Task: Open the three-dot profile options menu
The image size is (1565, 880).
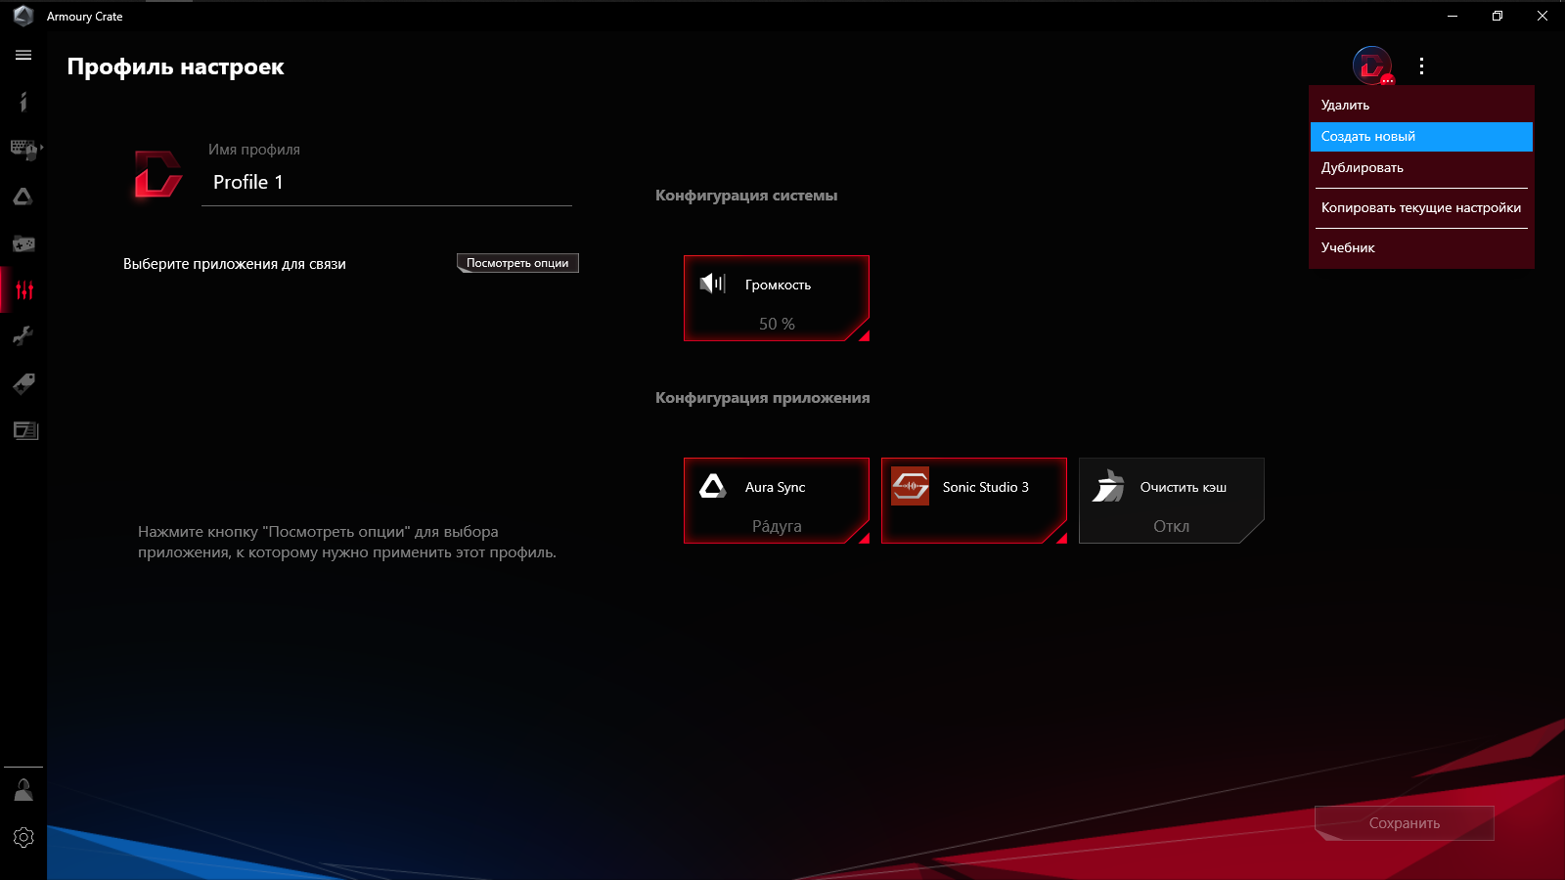Action: click(x=1422, y=66)
